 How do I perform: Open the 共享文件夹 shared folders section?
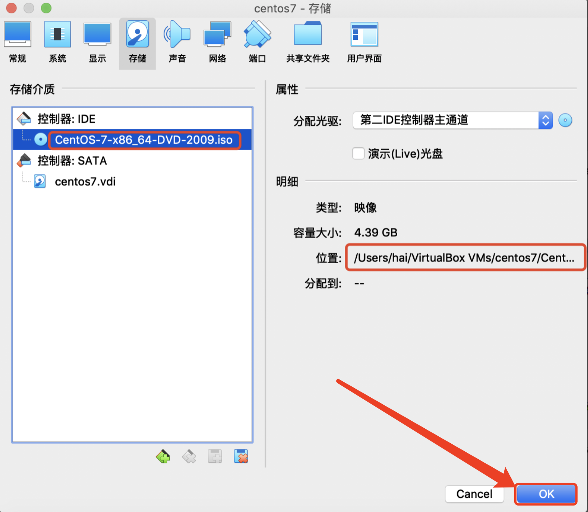point(308,43)
